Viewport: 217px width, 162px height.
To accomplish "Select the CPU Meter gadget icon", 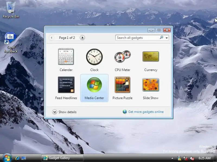I will pos(123,56).
